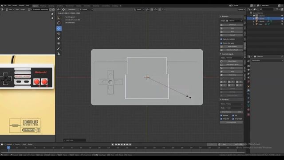
Task: Click the outliner search field
Action: click(x=266, y=9)
